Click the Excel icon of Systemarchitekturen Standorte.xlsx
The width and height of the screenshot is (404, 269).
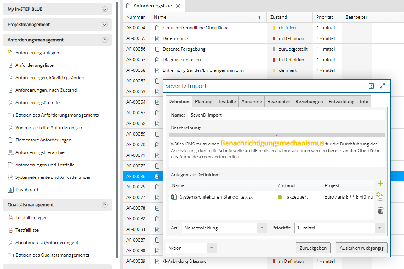point(174,197)
